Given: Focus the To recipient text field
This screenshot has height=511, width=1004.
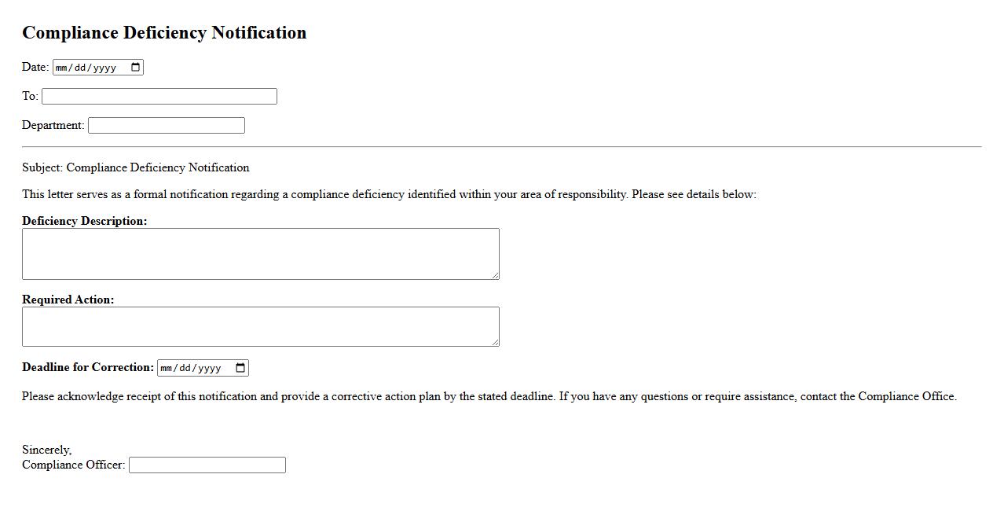Looking at the screenshot, I should (x=159, y=97).
